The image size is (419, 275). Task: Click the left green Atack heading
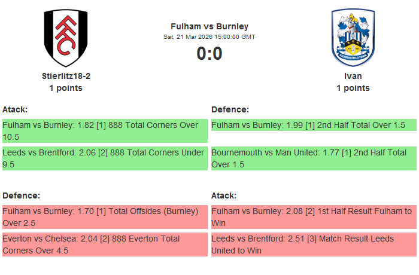(15, 109)
